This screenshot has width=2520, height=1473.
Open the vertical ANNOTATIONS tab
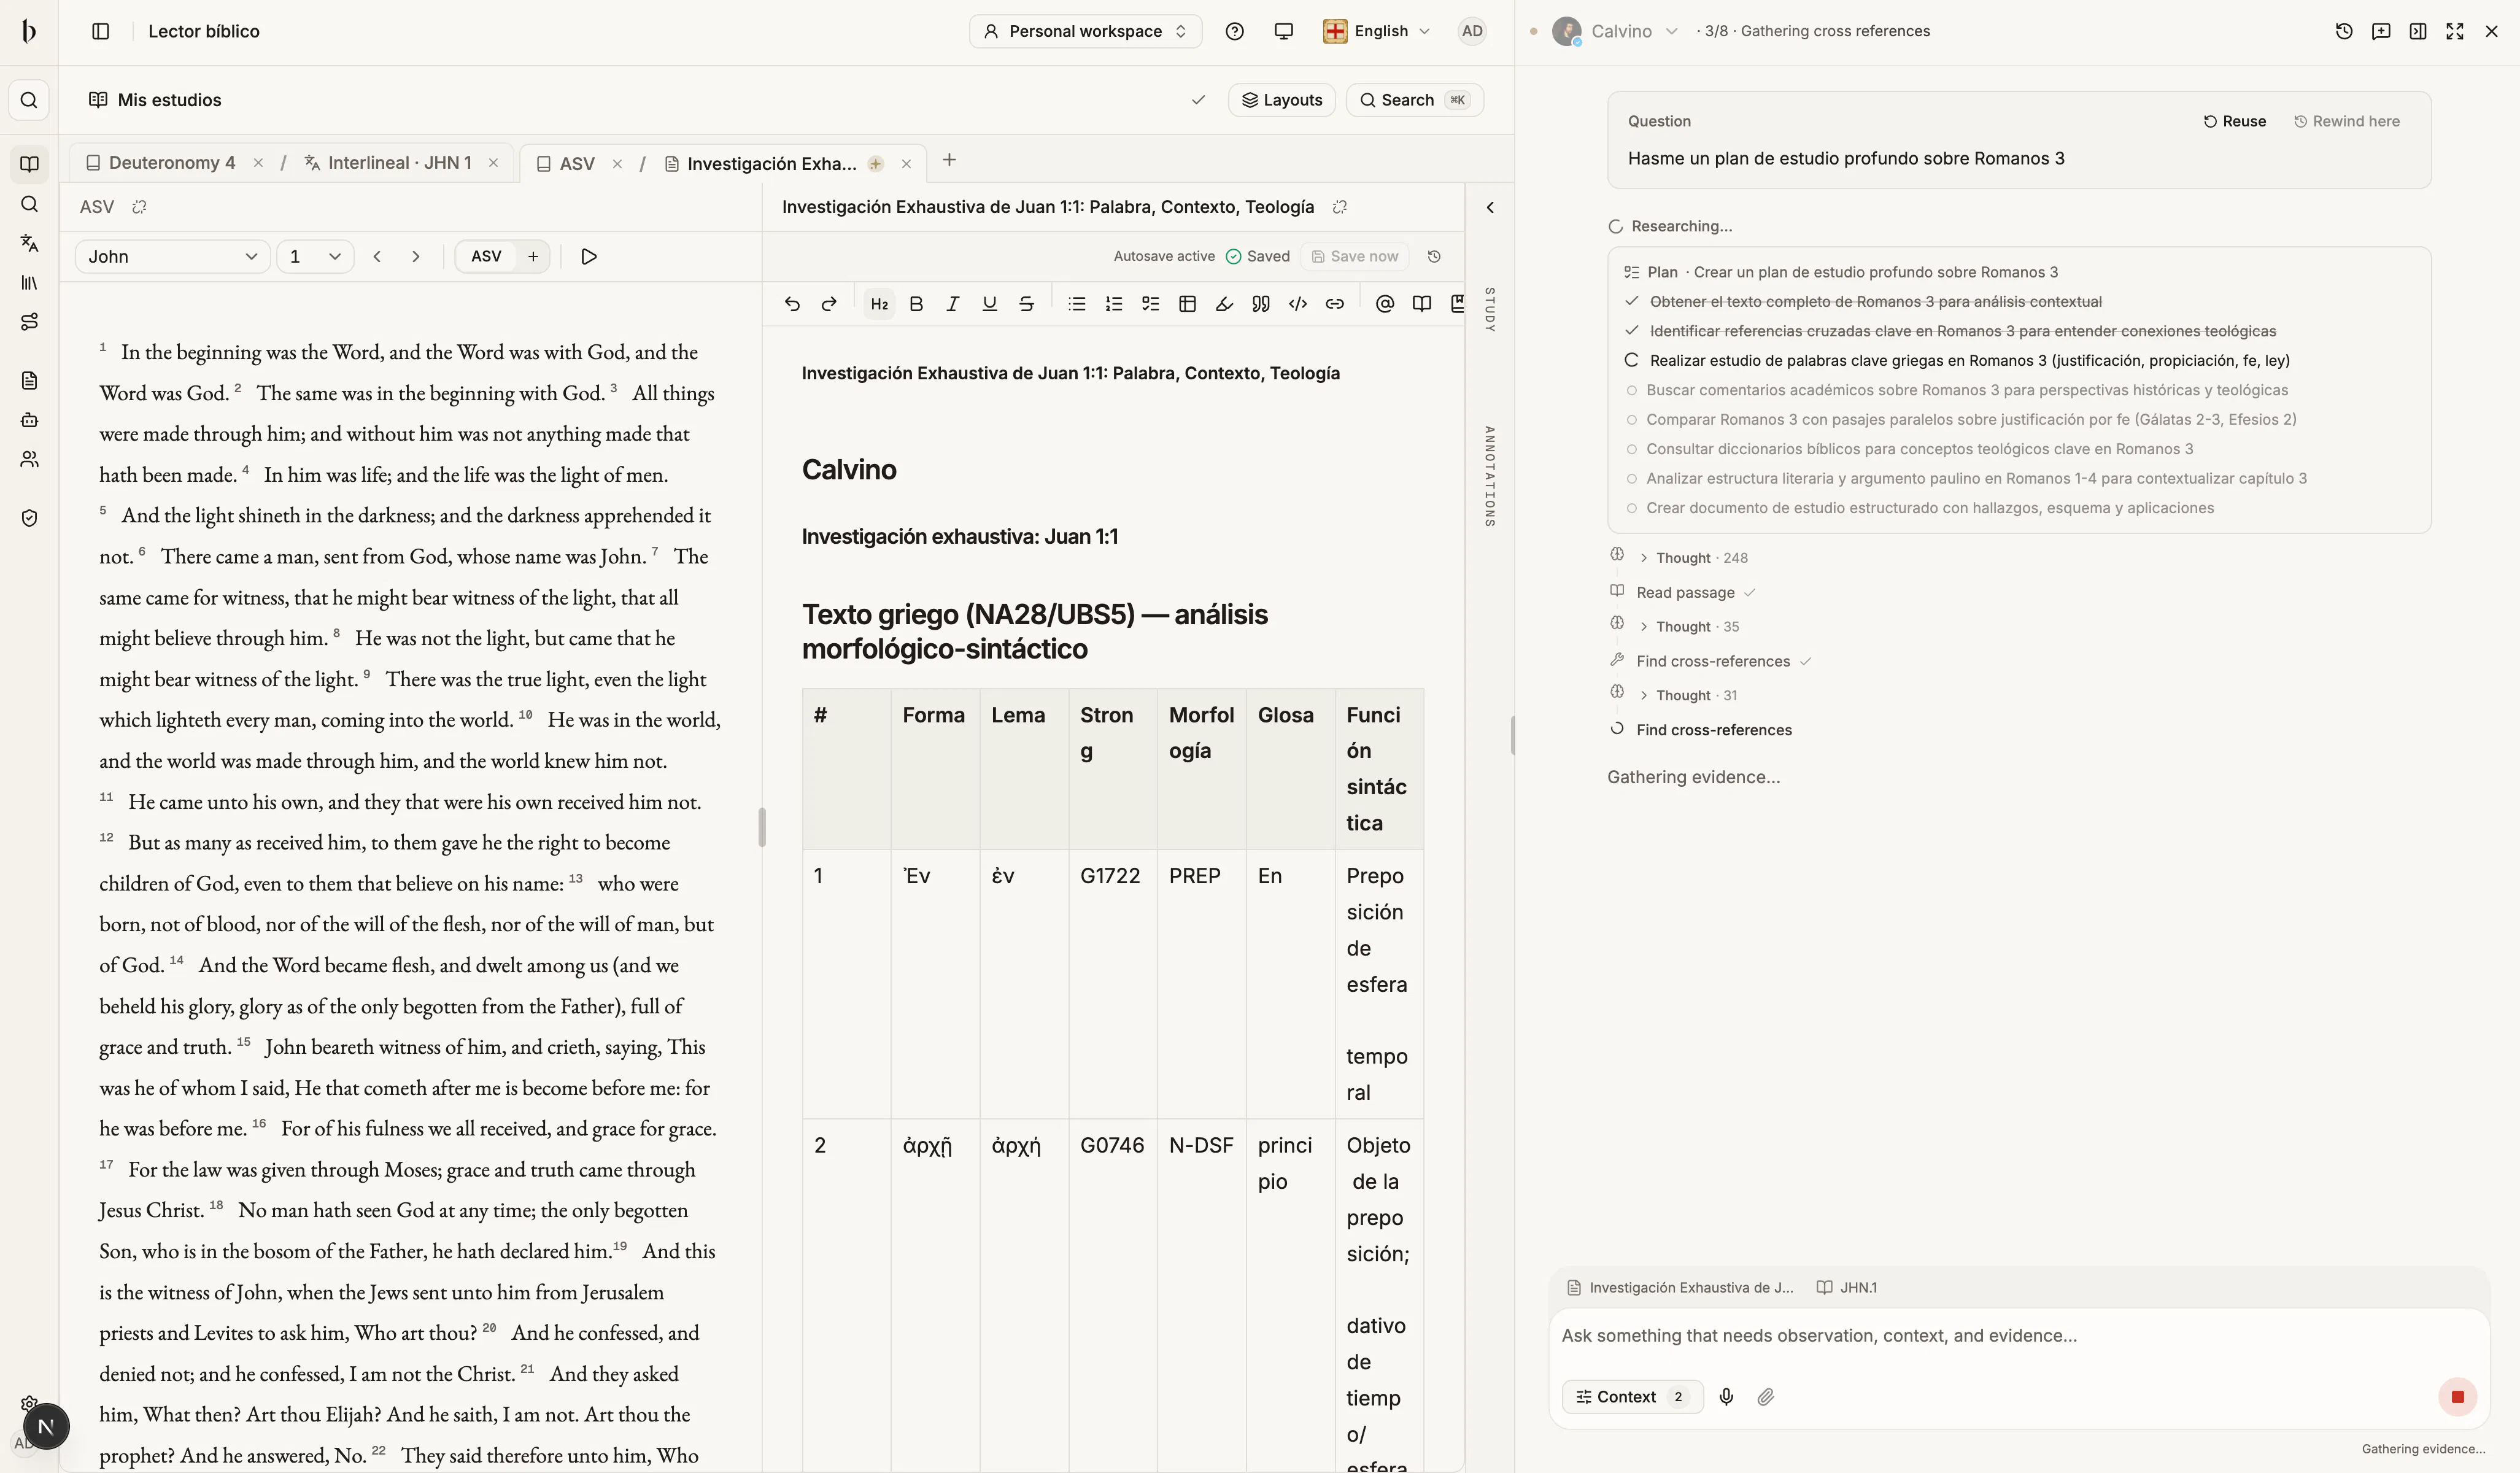click(1490, 476)
